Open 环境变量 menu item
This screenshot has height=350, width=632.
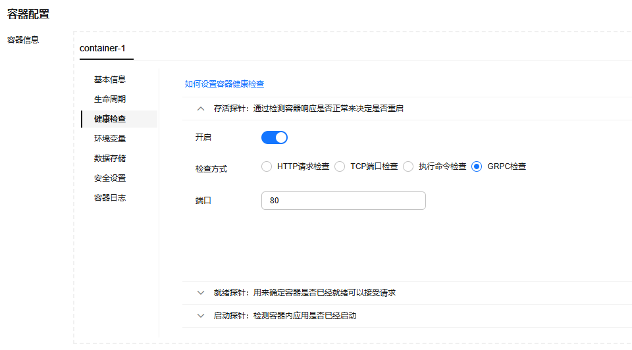coord(110,139)
